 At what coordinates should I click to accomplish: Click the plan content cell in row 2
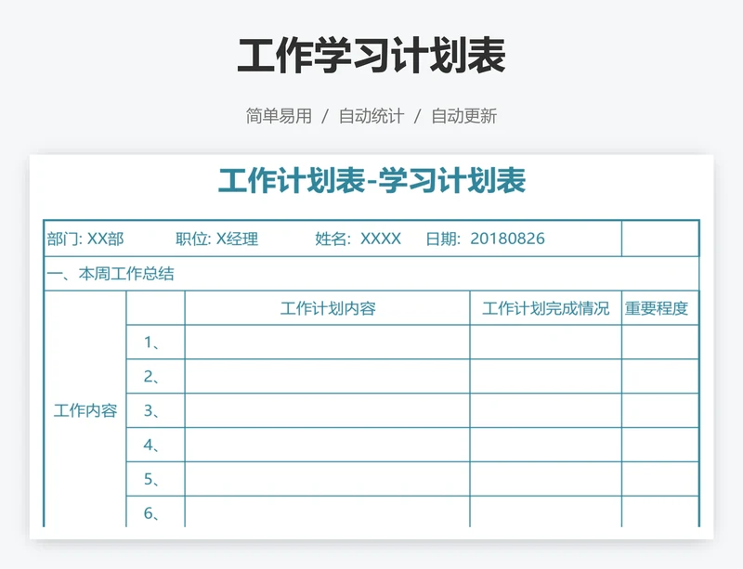328,377
